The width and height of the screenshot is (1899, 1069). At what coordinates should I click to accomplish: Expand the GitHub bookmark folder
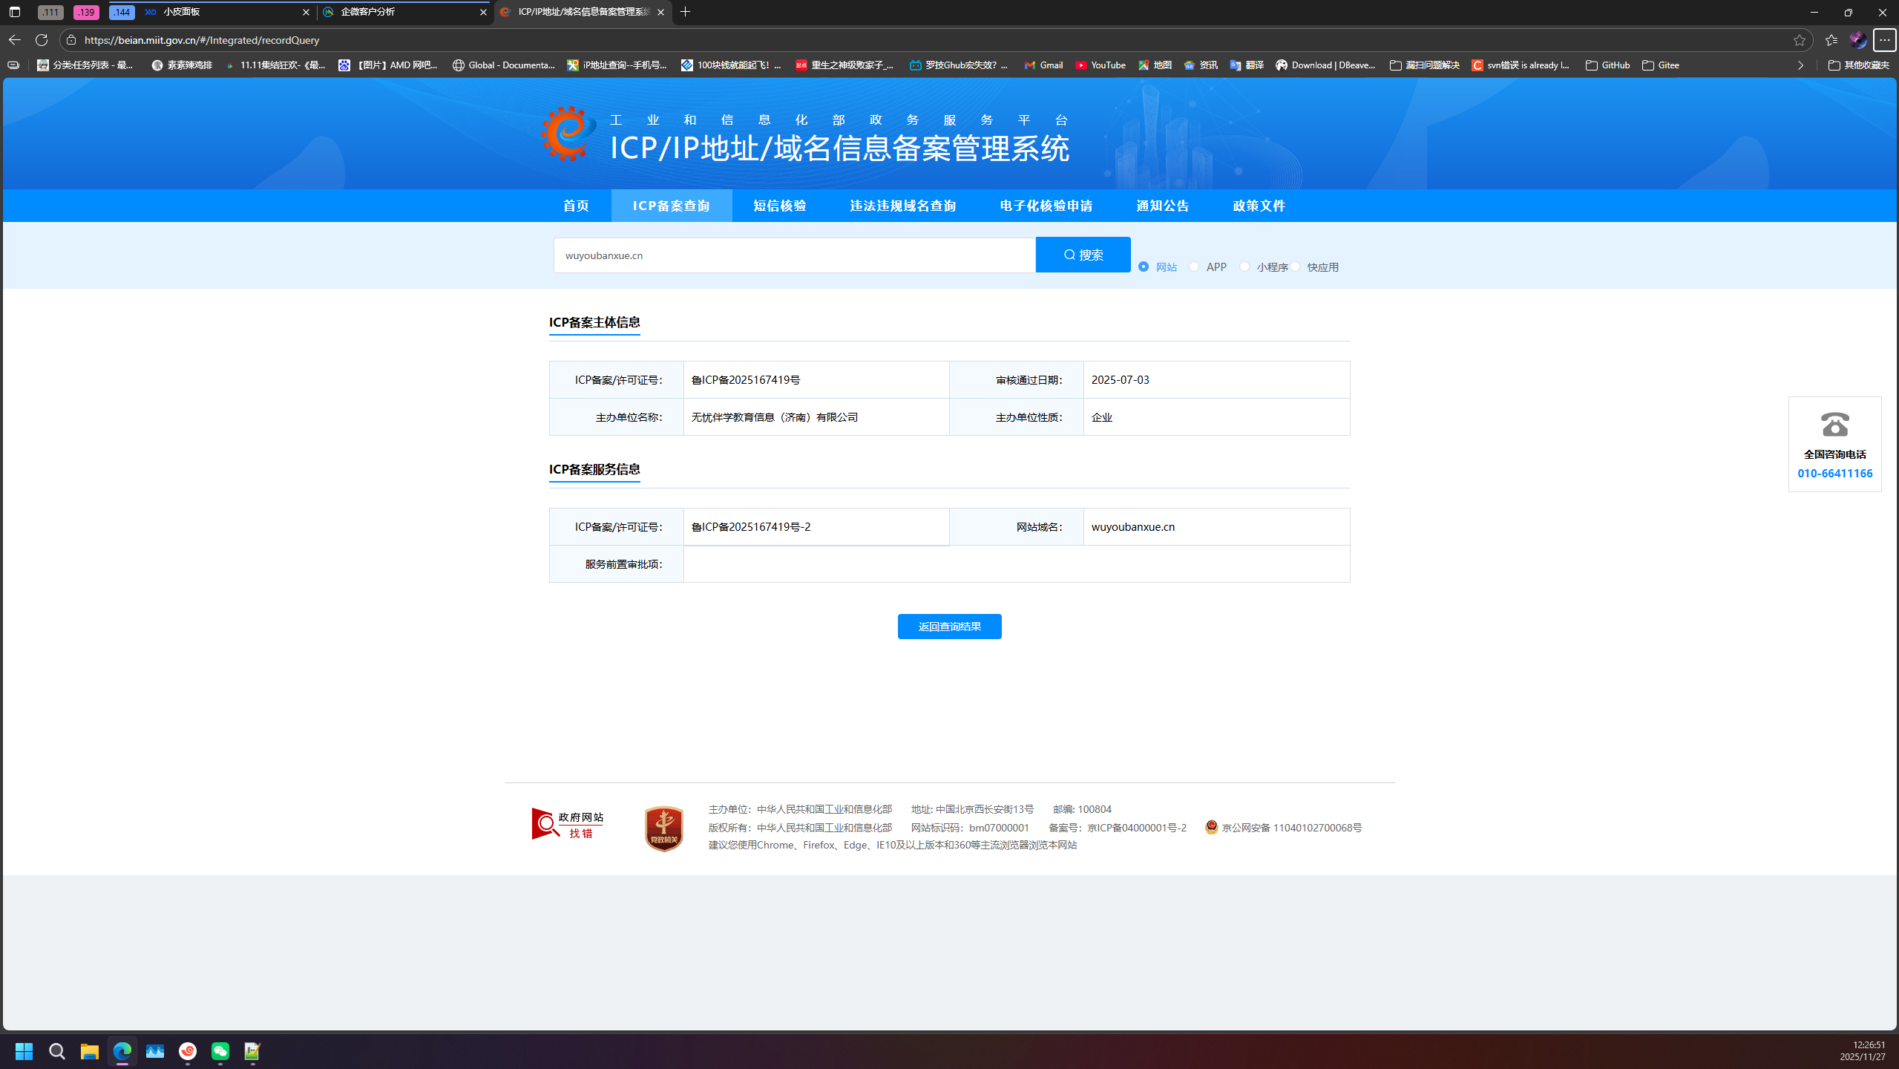[x=1607, y=65]
